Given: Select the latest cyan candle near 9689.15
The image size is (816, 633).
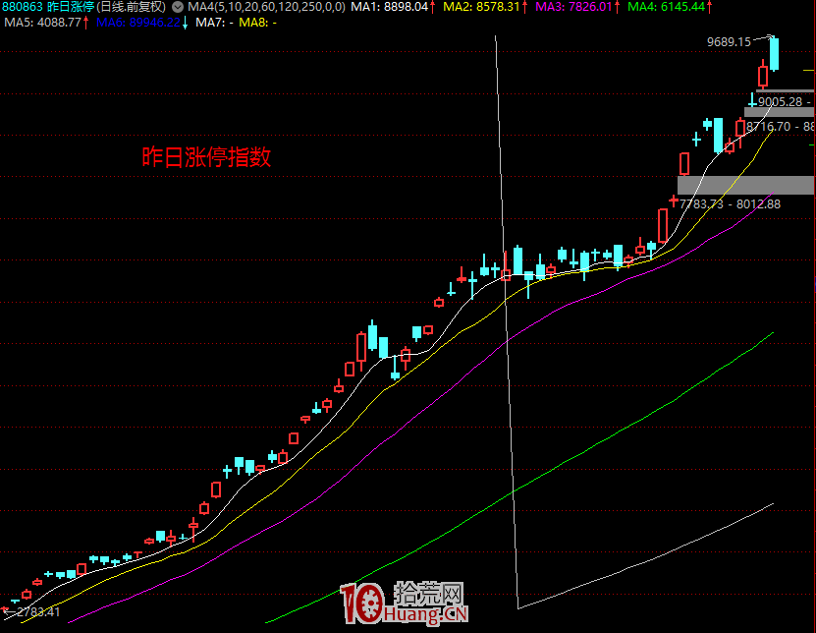Looking at the screenshot, I should 774,54.
